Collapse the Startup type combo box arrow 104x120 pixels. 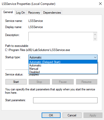[95, 57]
